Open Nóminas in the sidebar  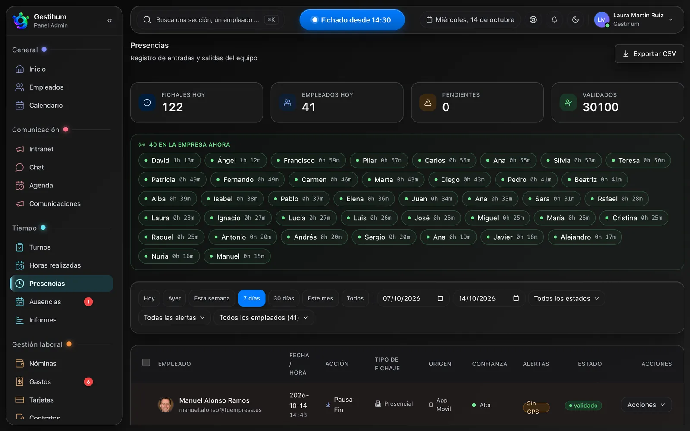61,364
